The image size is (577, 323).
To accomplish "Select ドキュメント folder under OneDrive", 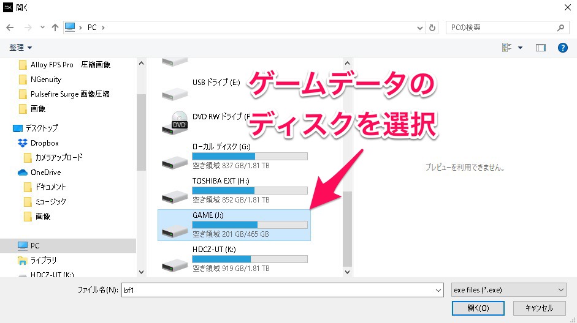I will 45,187.
